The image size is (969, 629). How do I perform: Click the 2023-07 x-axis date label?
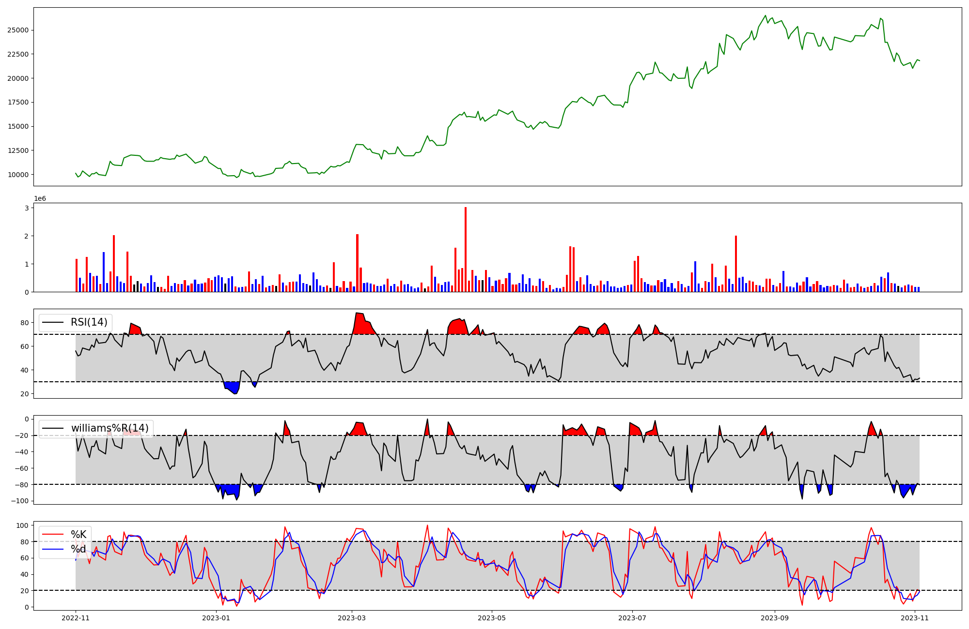(632, 618)
